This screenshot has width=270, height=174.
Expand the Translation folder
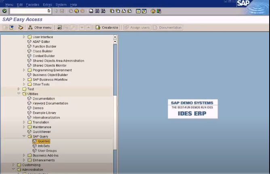click(x=24, y=122)
